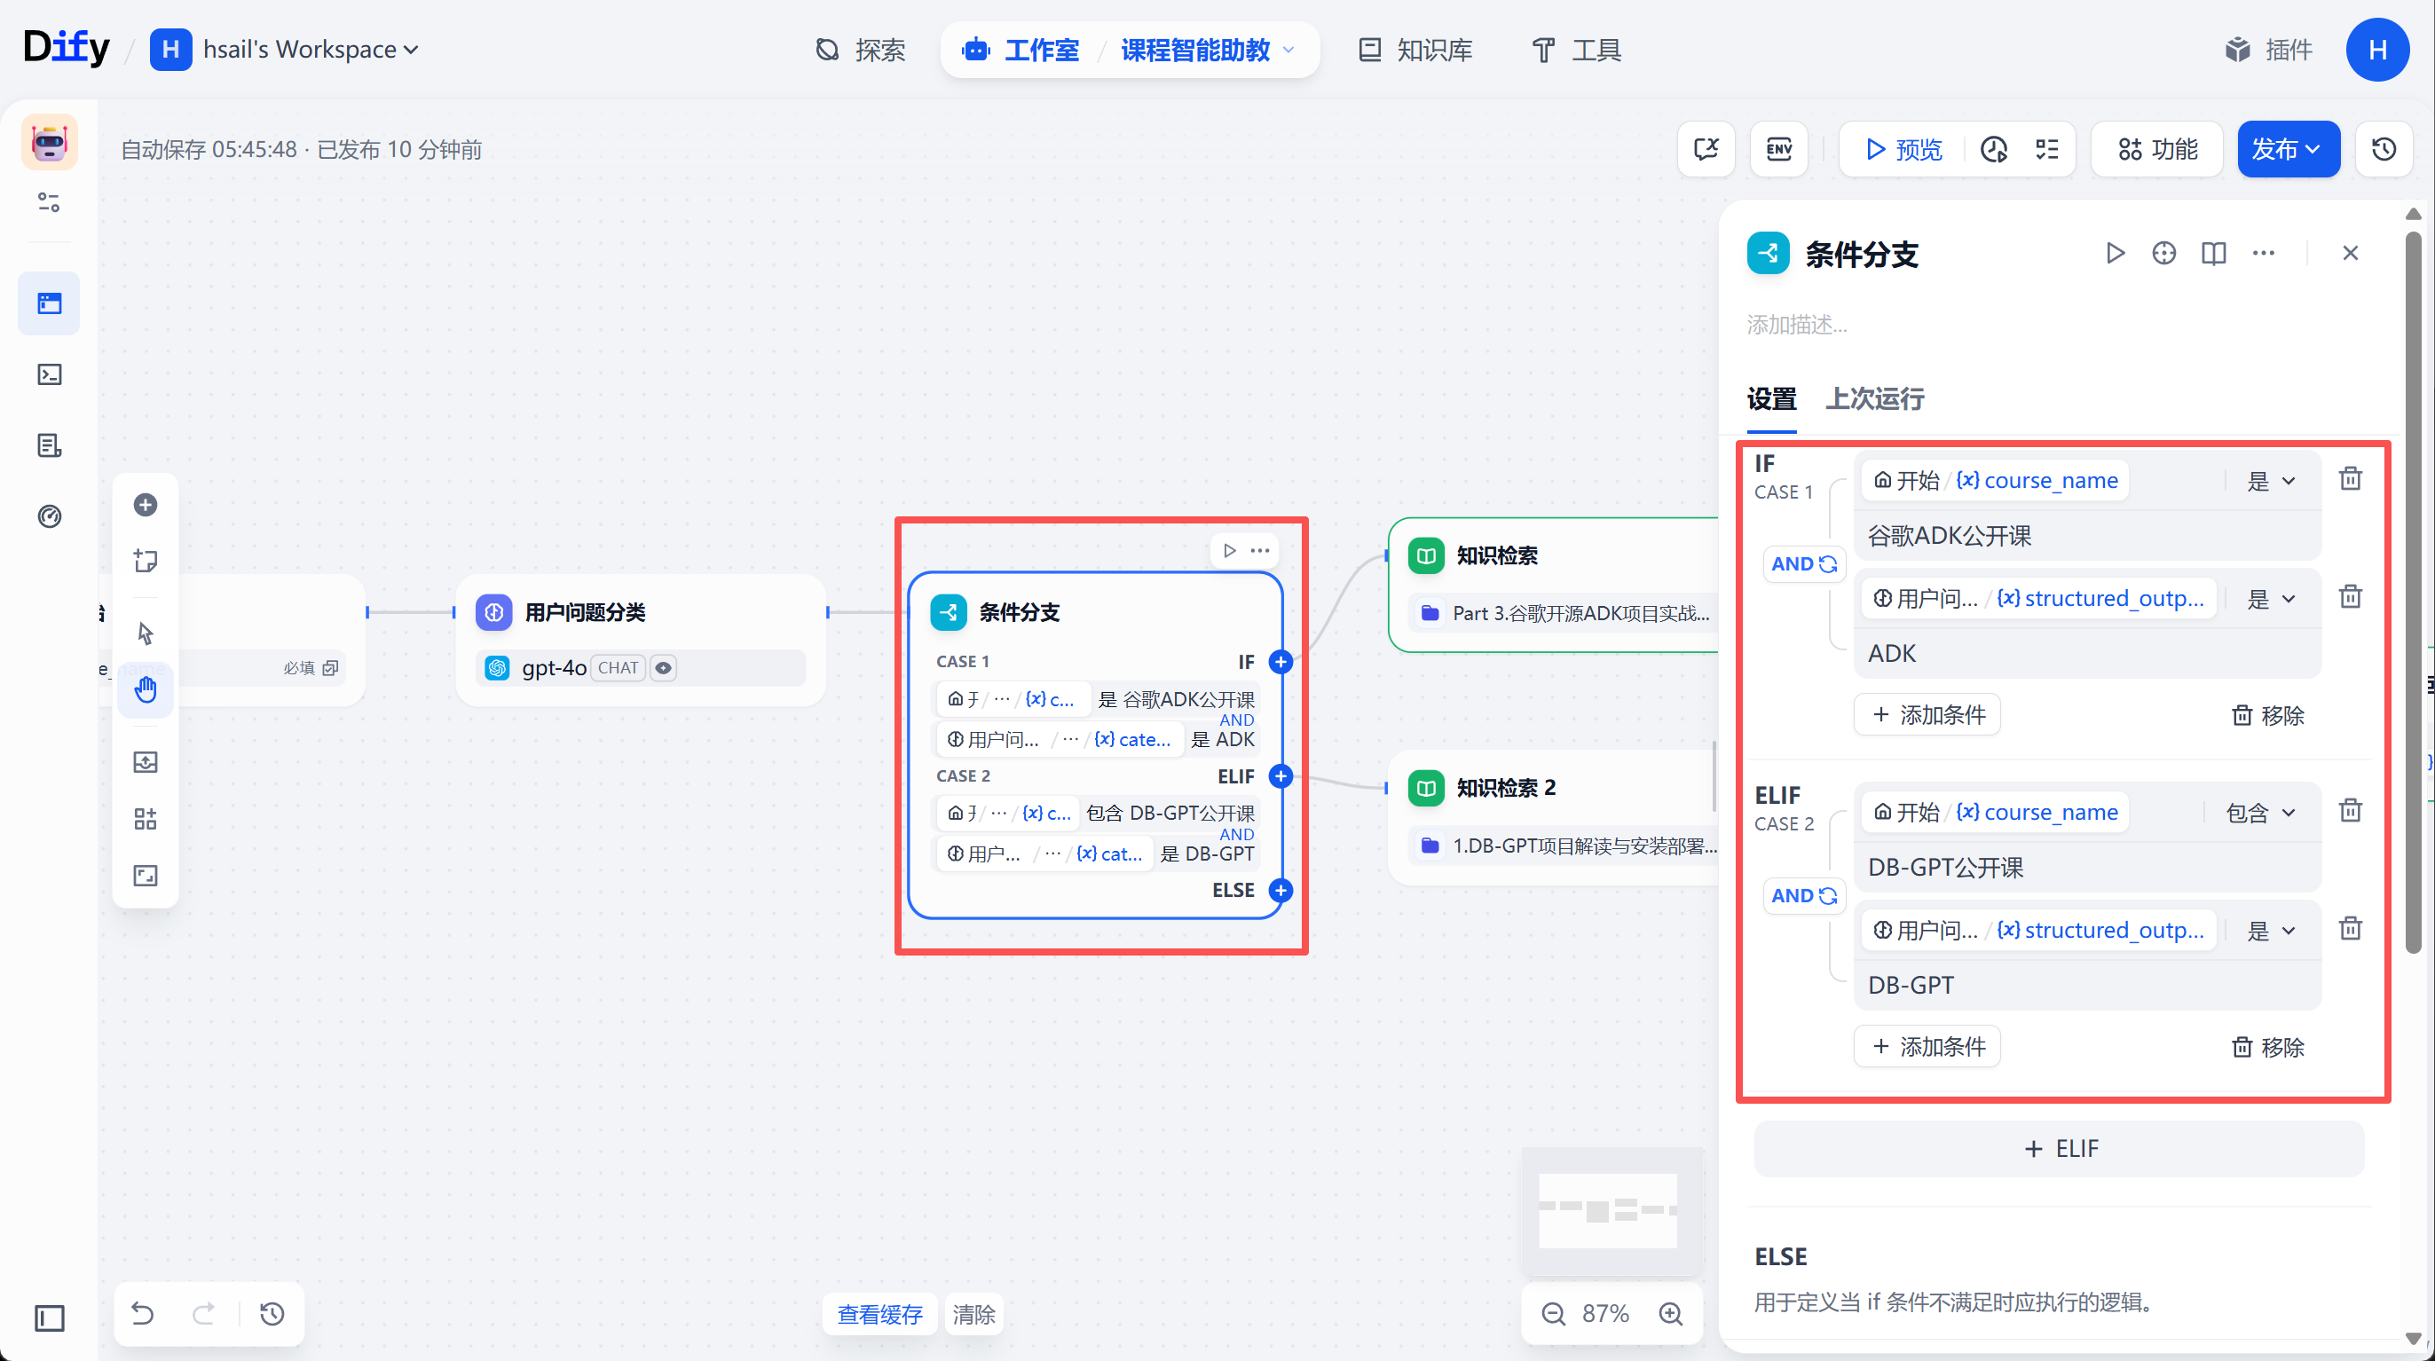Open the 工具 menu
Viewport: 2435px width, 1361px height.
pos(1577,49)
